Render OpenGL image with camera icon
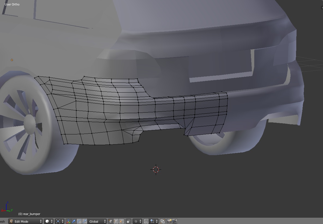 [169, 221]
